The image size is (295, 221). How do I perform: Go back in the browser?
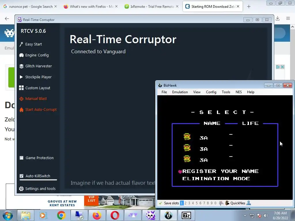click(x=7, y=18)
